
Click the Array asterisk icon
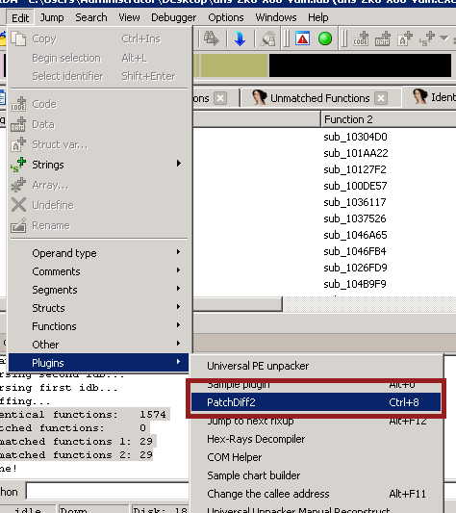click(x=18, y=185)
